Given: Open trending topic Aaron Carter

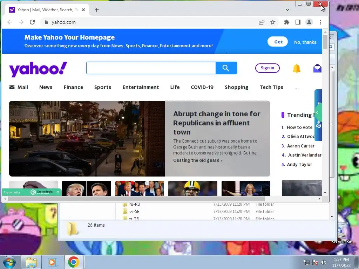Looking at the screenshot, I should (301, 146).
